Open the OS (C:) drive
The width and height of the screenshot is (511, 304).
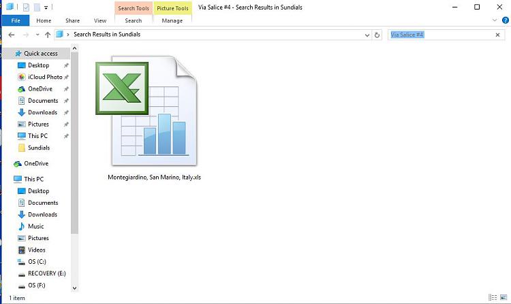point(37,262)
